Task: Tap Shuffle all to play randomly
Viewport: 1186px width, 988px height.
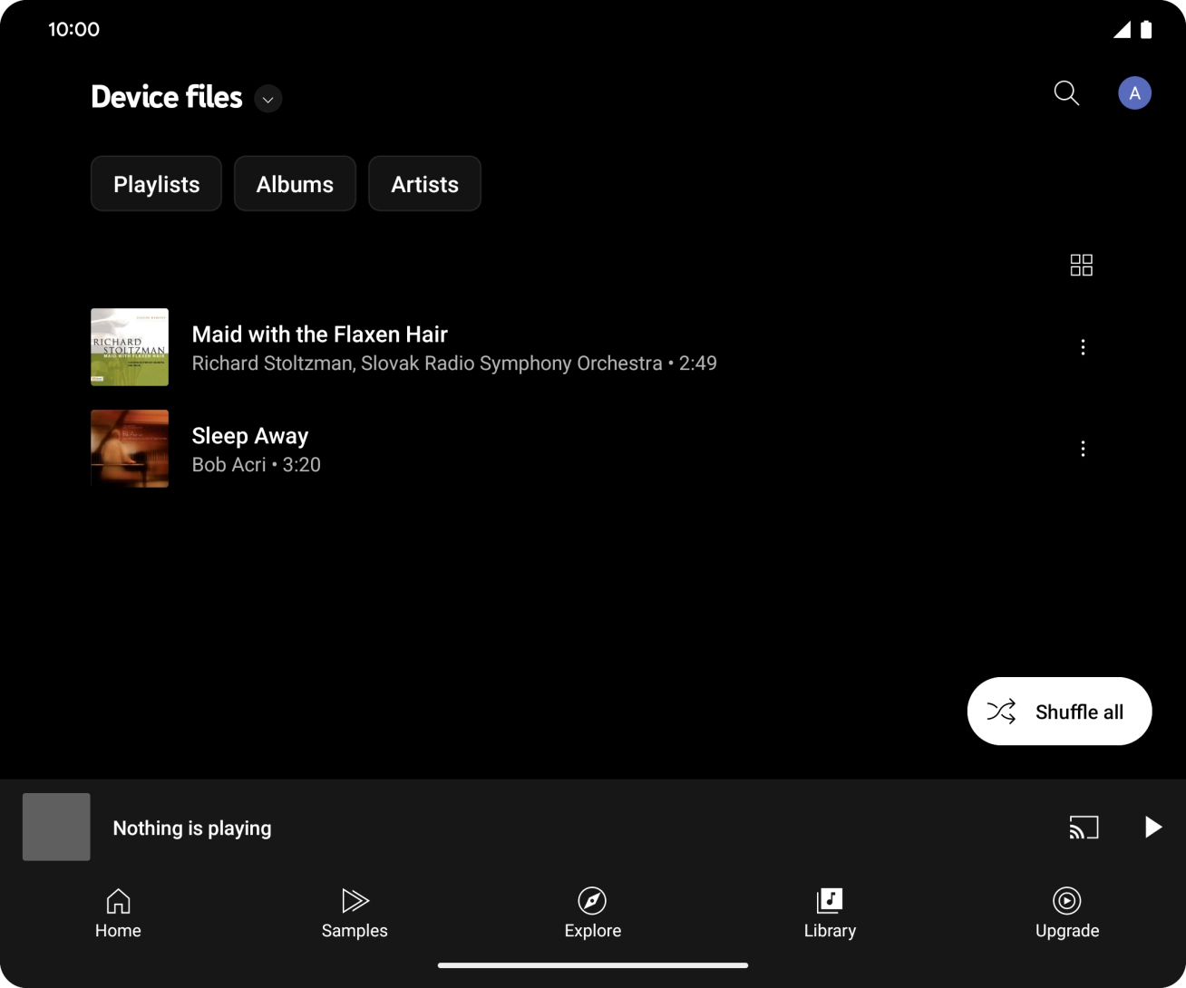Action: tap(1059, 711)
